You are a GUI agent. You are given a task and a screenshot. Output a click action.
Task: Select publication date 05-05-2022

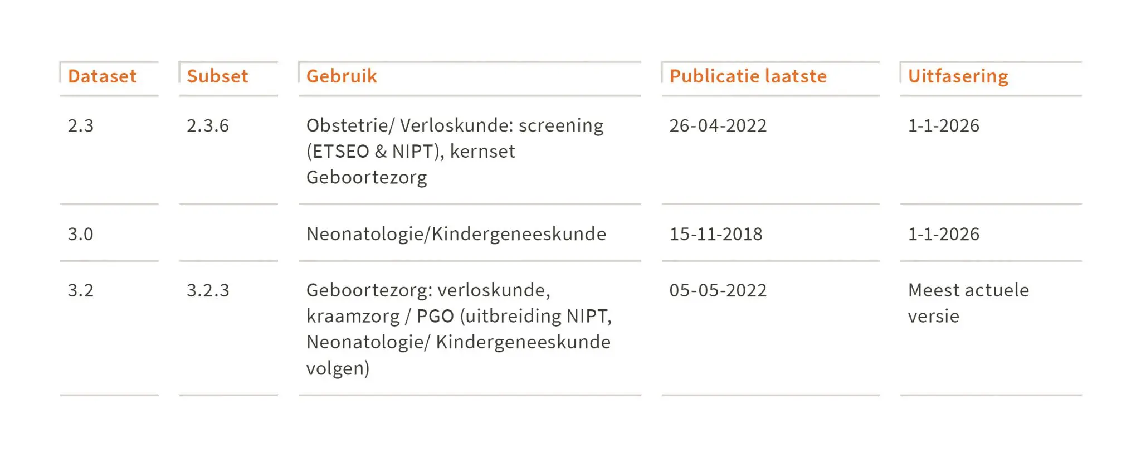click(x=718, y=290)
